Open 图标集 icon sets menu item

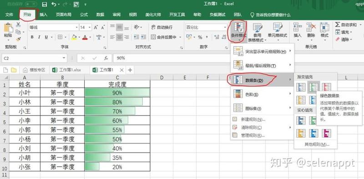coord(263,108)
